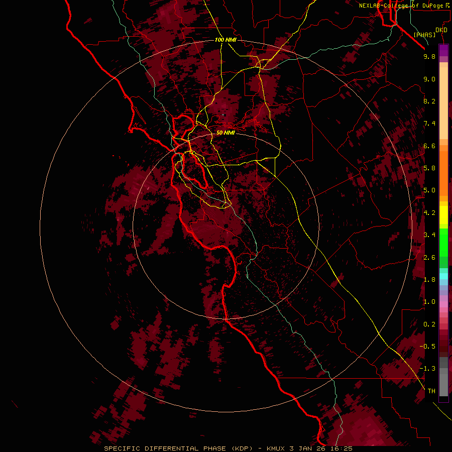Click the 50 NMI range ring label
The width and height of the screenshot is (452, 452).
point(225,133)
